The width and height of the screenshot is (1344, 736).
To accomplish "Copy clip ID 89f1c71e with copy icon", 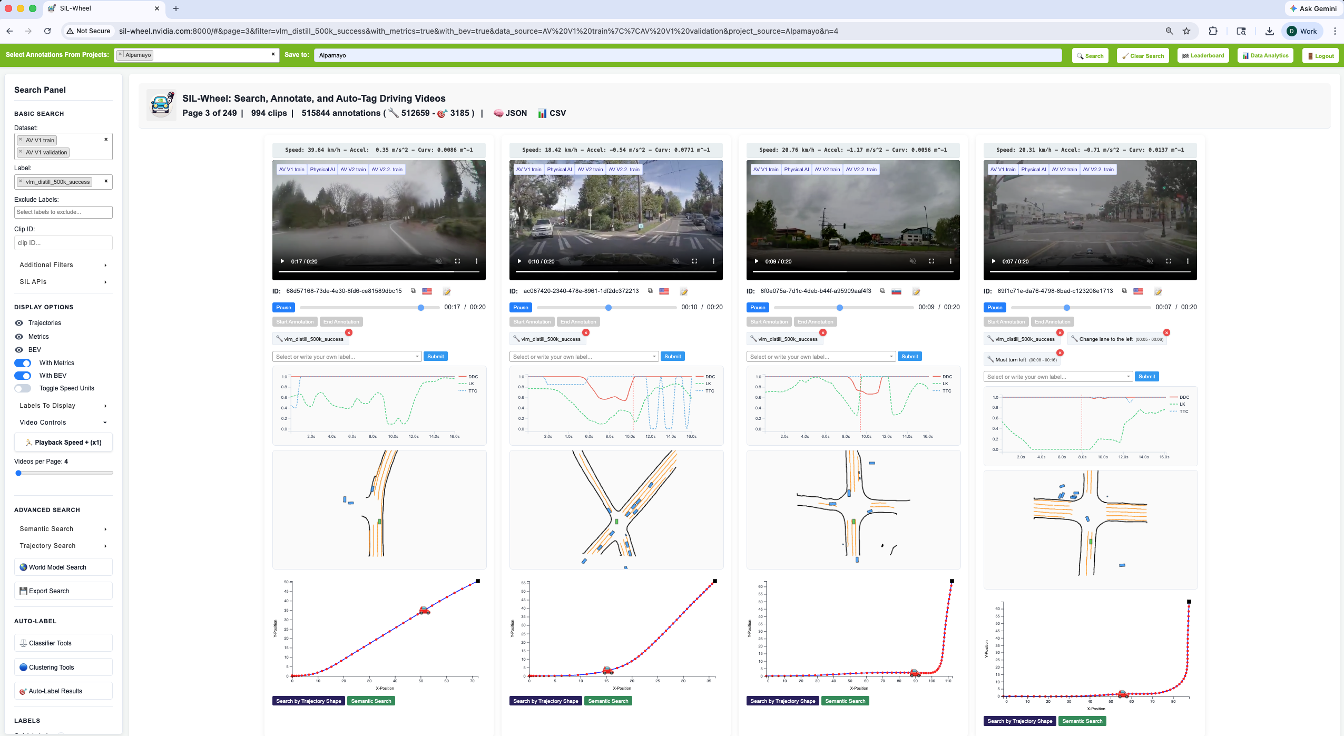I will click(x=1124, y=291).
